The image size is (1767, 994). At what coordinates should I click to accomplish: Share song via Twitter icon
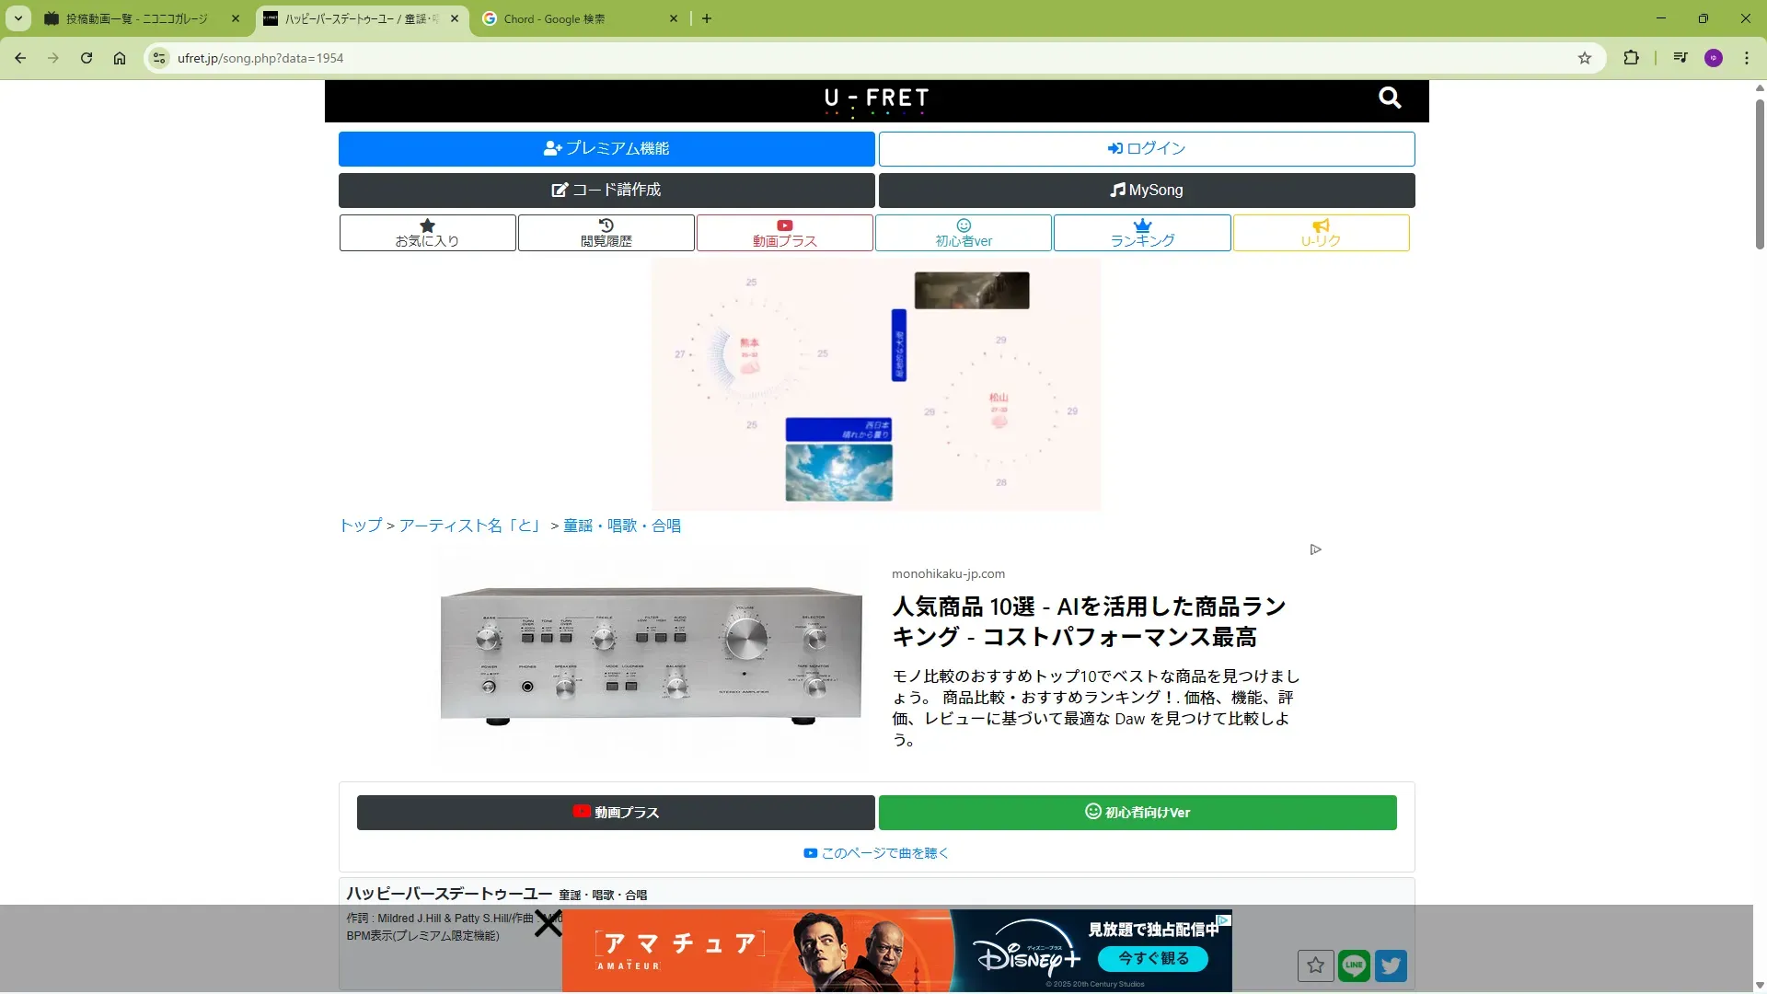tap(1391, 965)
